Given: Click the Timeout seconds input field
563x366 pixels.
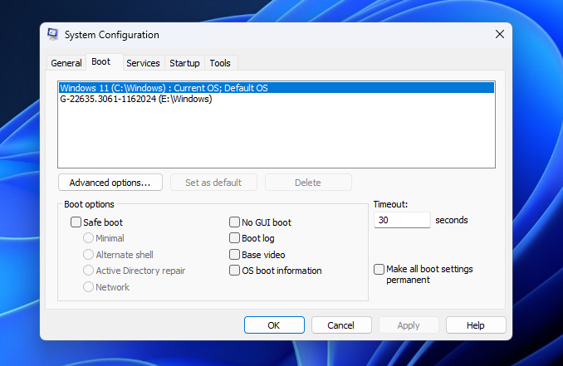Looking at the screenshot, I should (x=402, y=220).
